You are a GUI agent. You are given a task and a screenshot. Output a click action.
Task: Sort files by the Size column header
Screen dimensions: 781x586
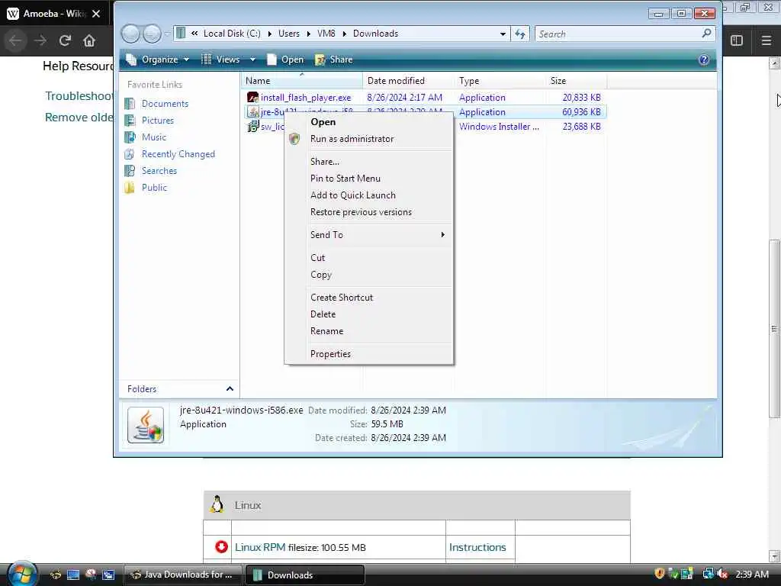(x=577, y=81)
